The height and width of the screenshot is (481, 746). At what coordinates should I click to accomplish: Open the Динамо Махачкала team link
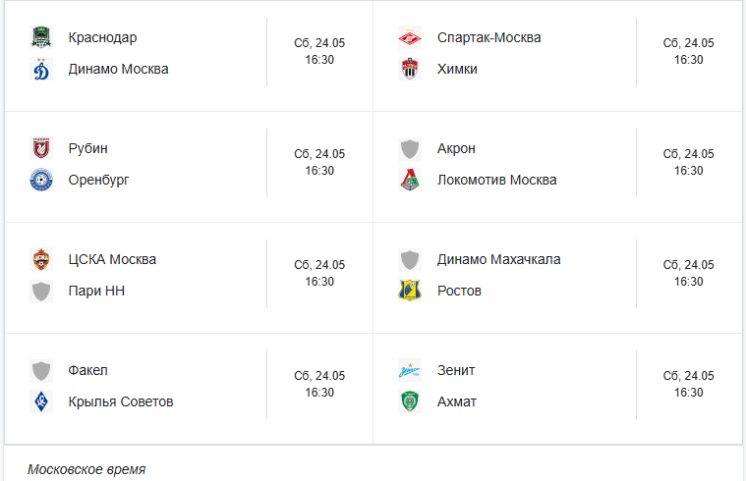tap(498, 259)
